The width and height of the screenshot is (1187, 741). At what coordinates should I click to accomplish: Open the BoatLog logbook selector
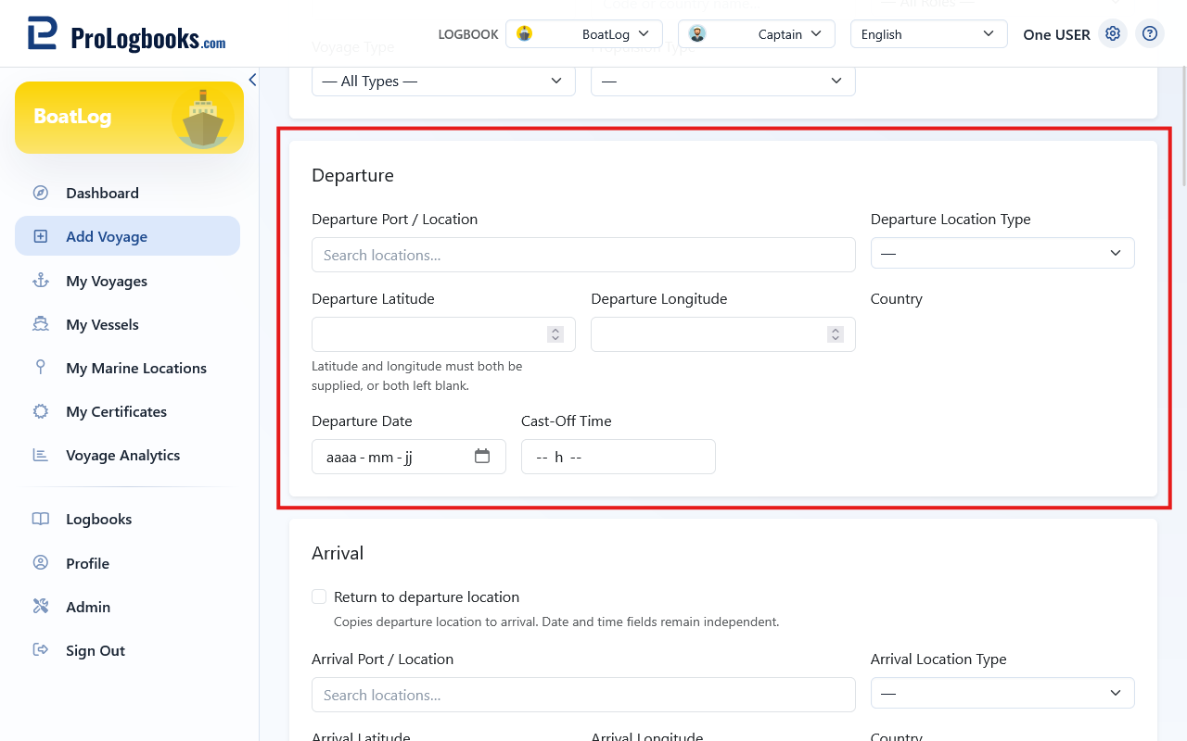(584, 34)
